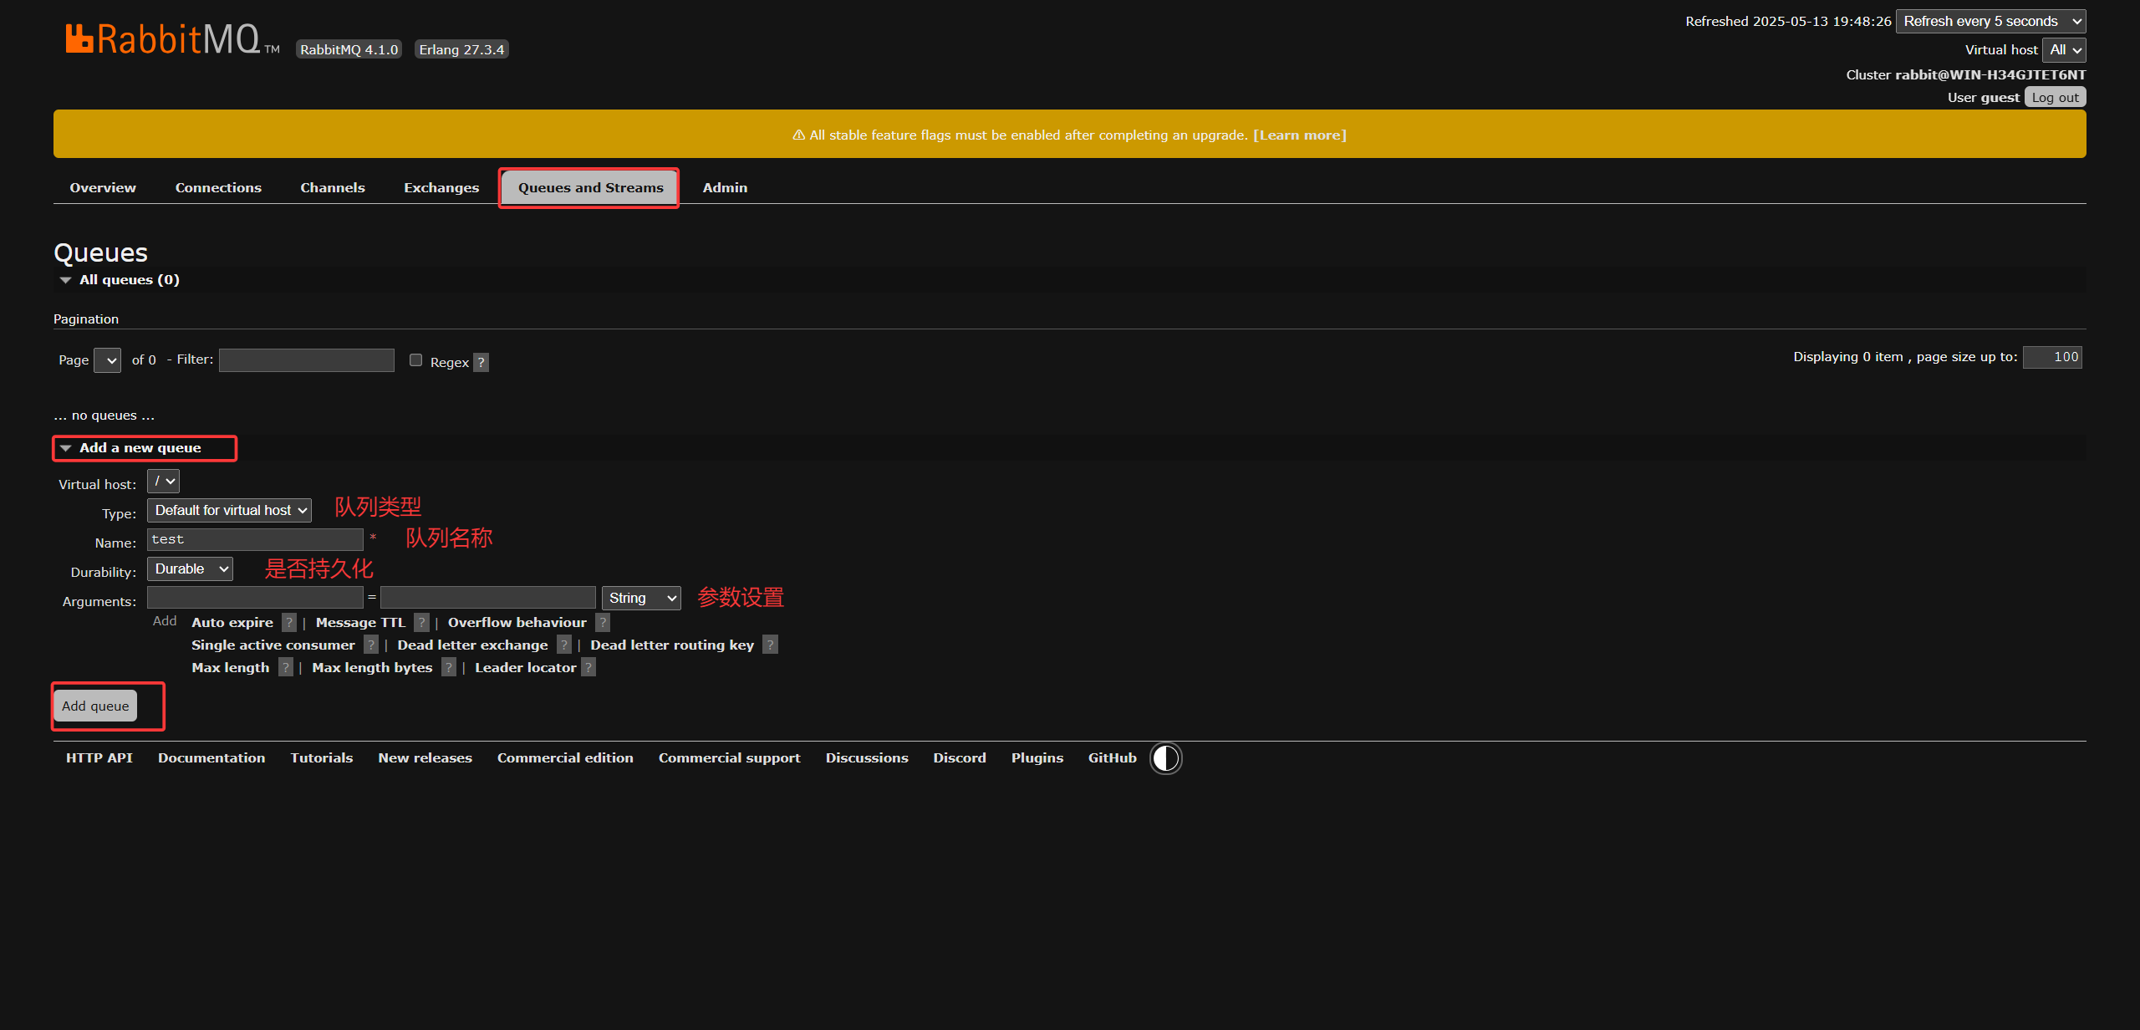The image size is (2140, 1030).
Task: Open the queue Type dropdown
Action: point(229,510)
